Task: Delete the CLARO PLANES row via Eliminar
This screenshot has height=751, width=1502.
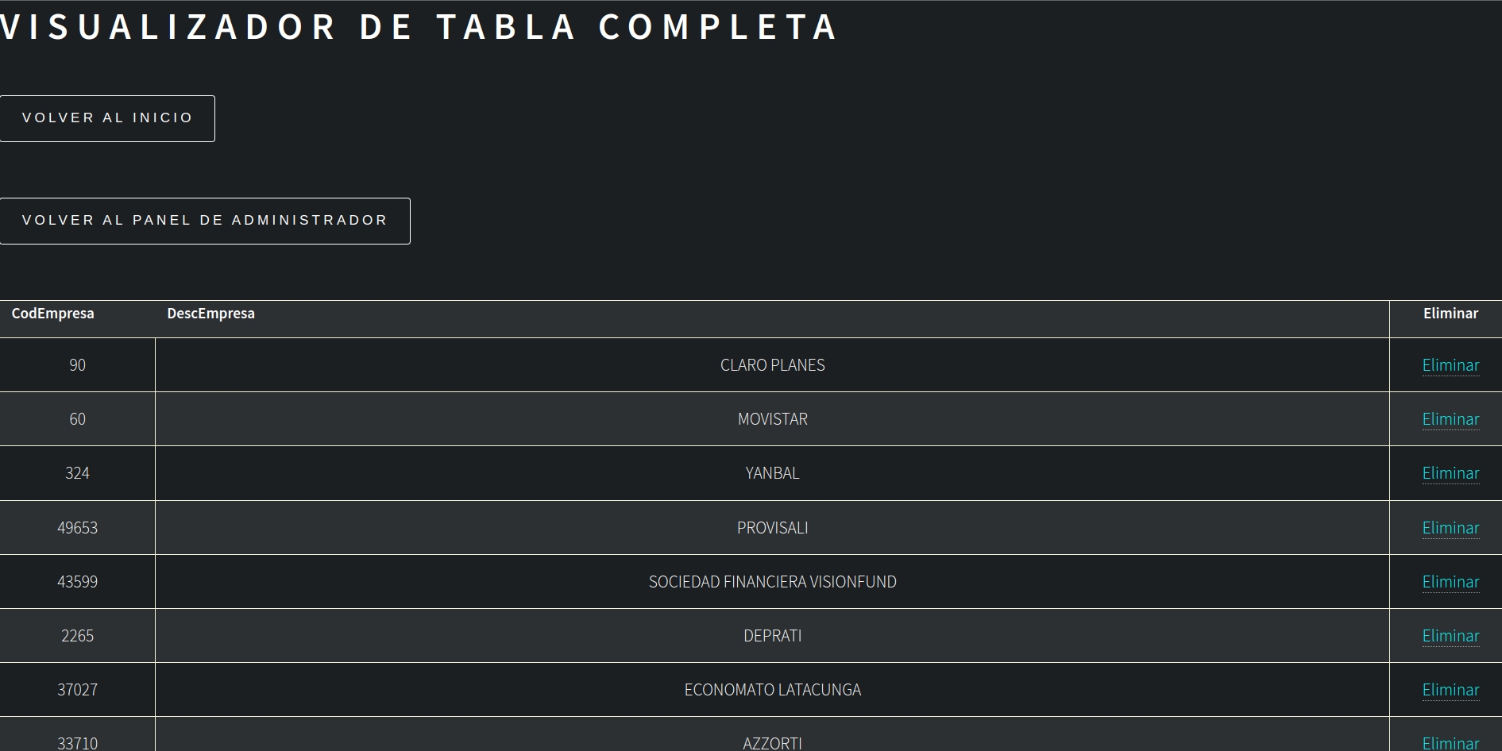Action: click(x=1450, y=365)
